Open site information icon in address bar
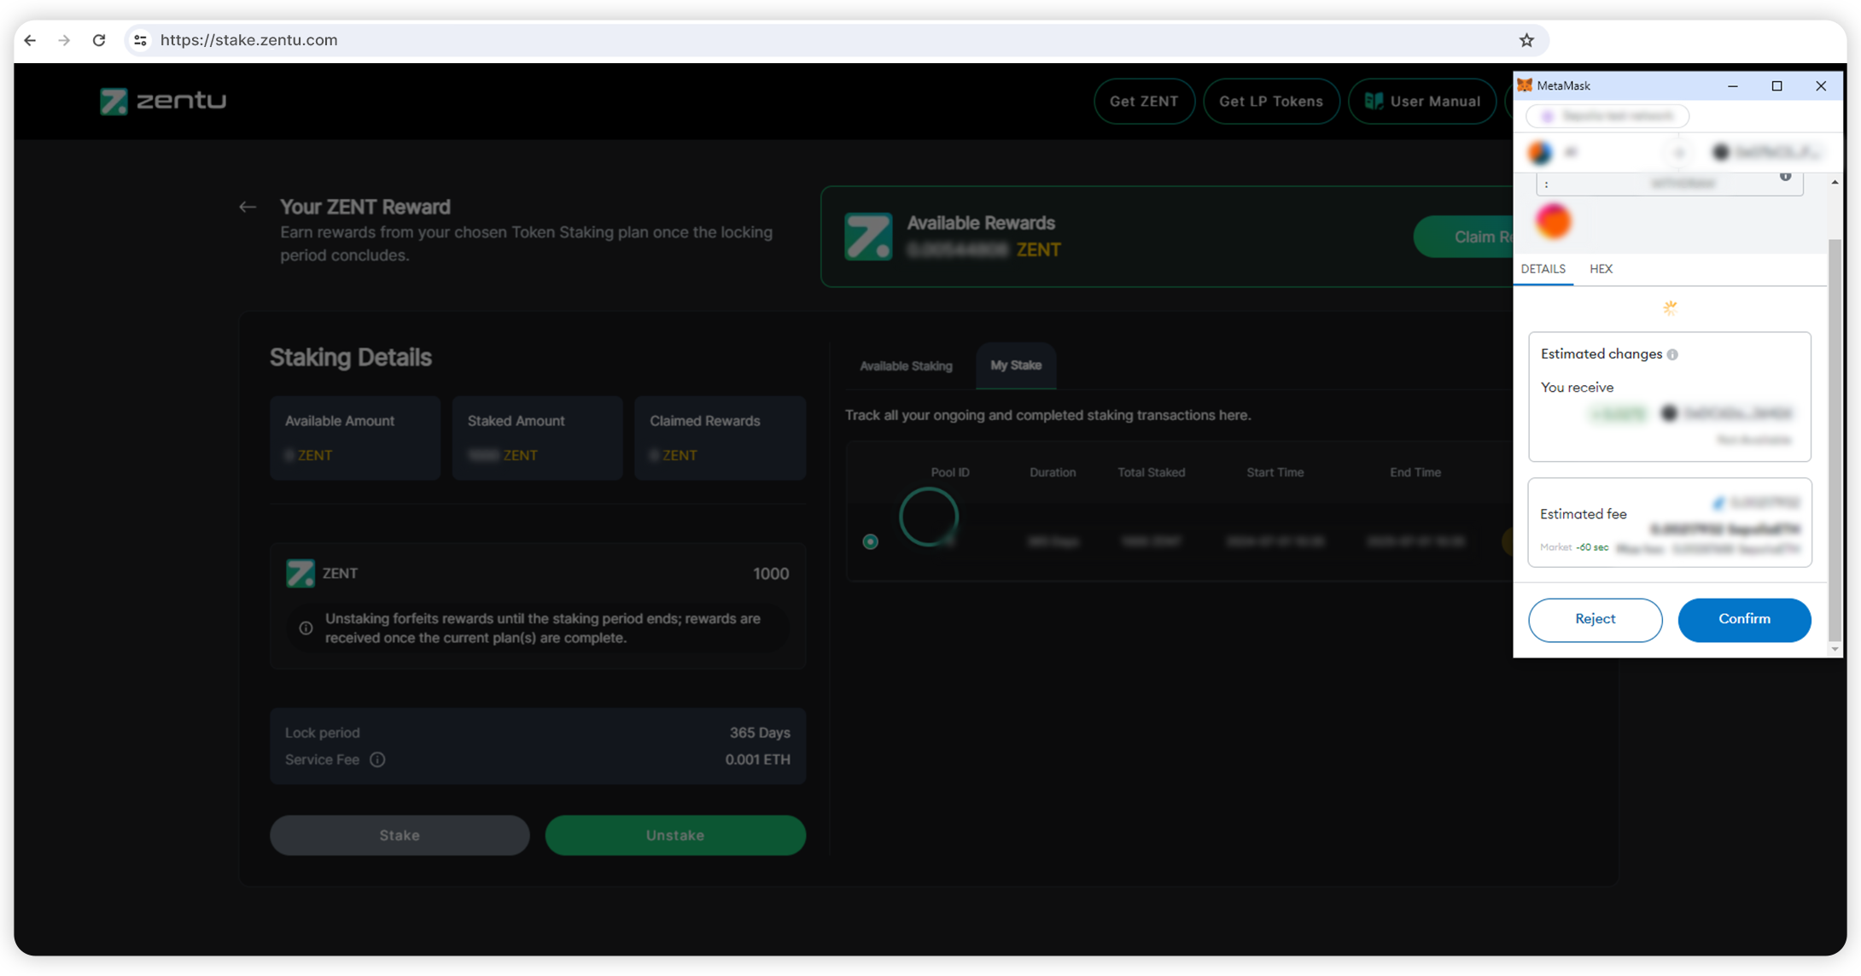Screen dimensions: 1861x976 [x=141, y=40]
